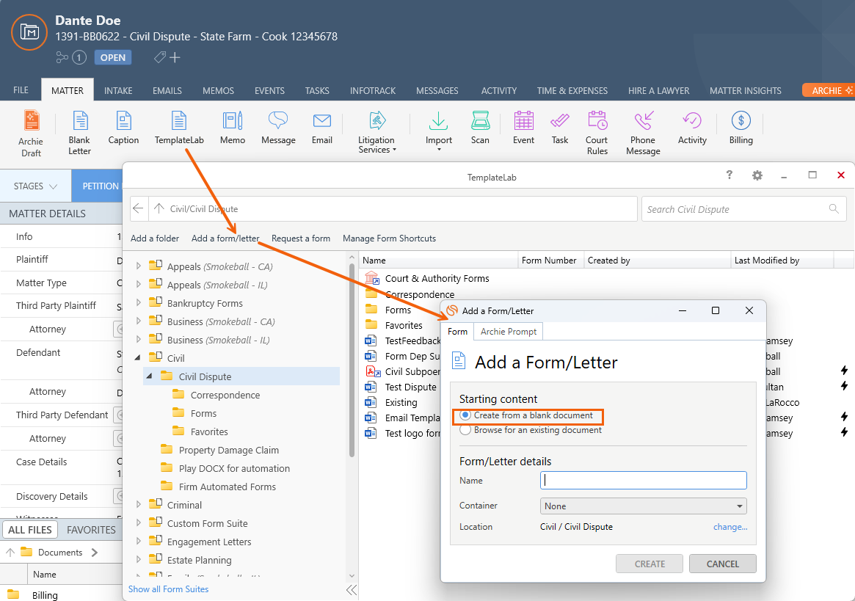Launch TemplateLab from the ribbon
The image size is (855, 601).
coord(179,128)
